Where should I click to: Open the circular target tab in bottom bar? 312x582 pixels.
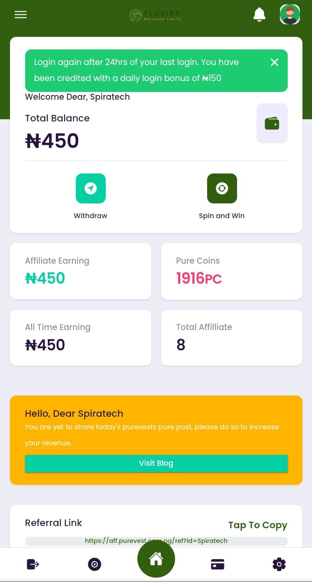coord(94,564)
